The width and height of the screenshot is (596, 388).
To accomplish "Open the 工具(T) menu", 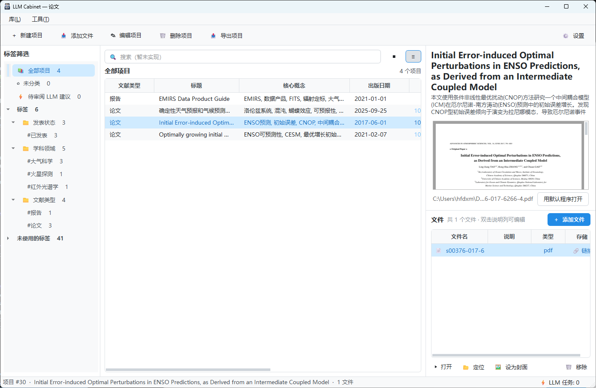I will pos(40,19).
